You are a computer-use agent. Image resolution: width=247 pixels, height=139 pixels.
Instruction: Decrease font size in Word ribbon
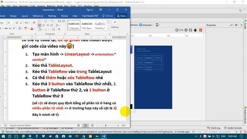(x=21, y=23)
